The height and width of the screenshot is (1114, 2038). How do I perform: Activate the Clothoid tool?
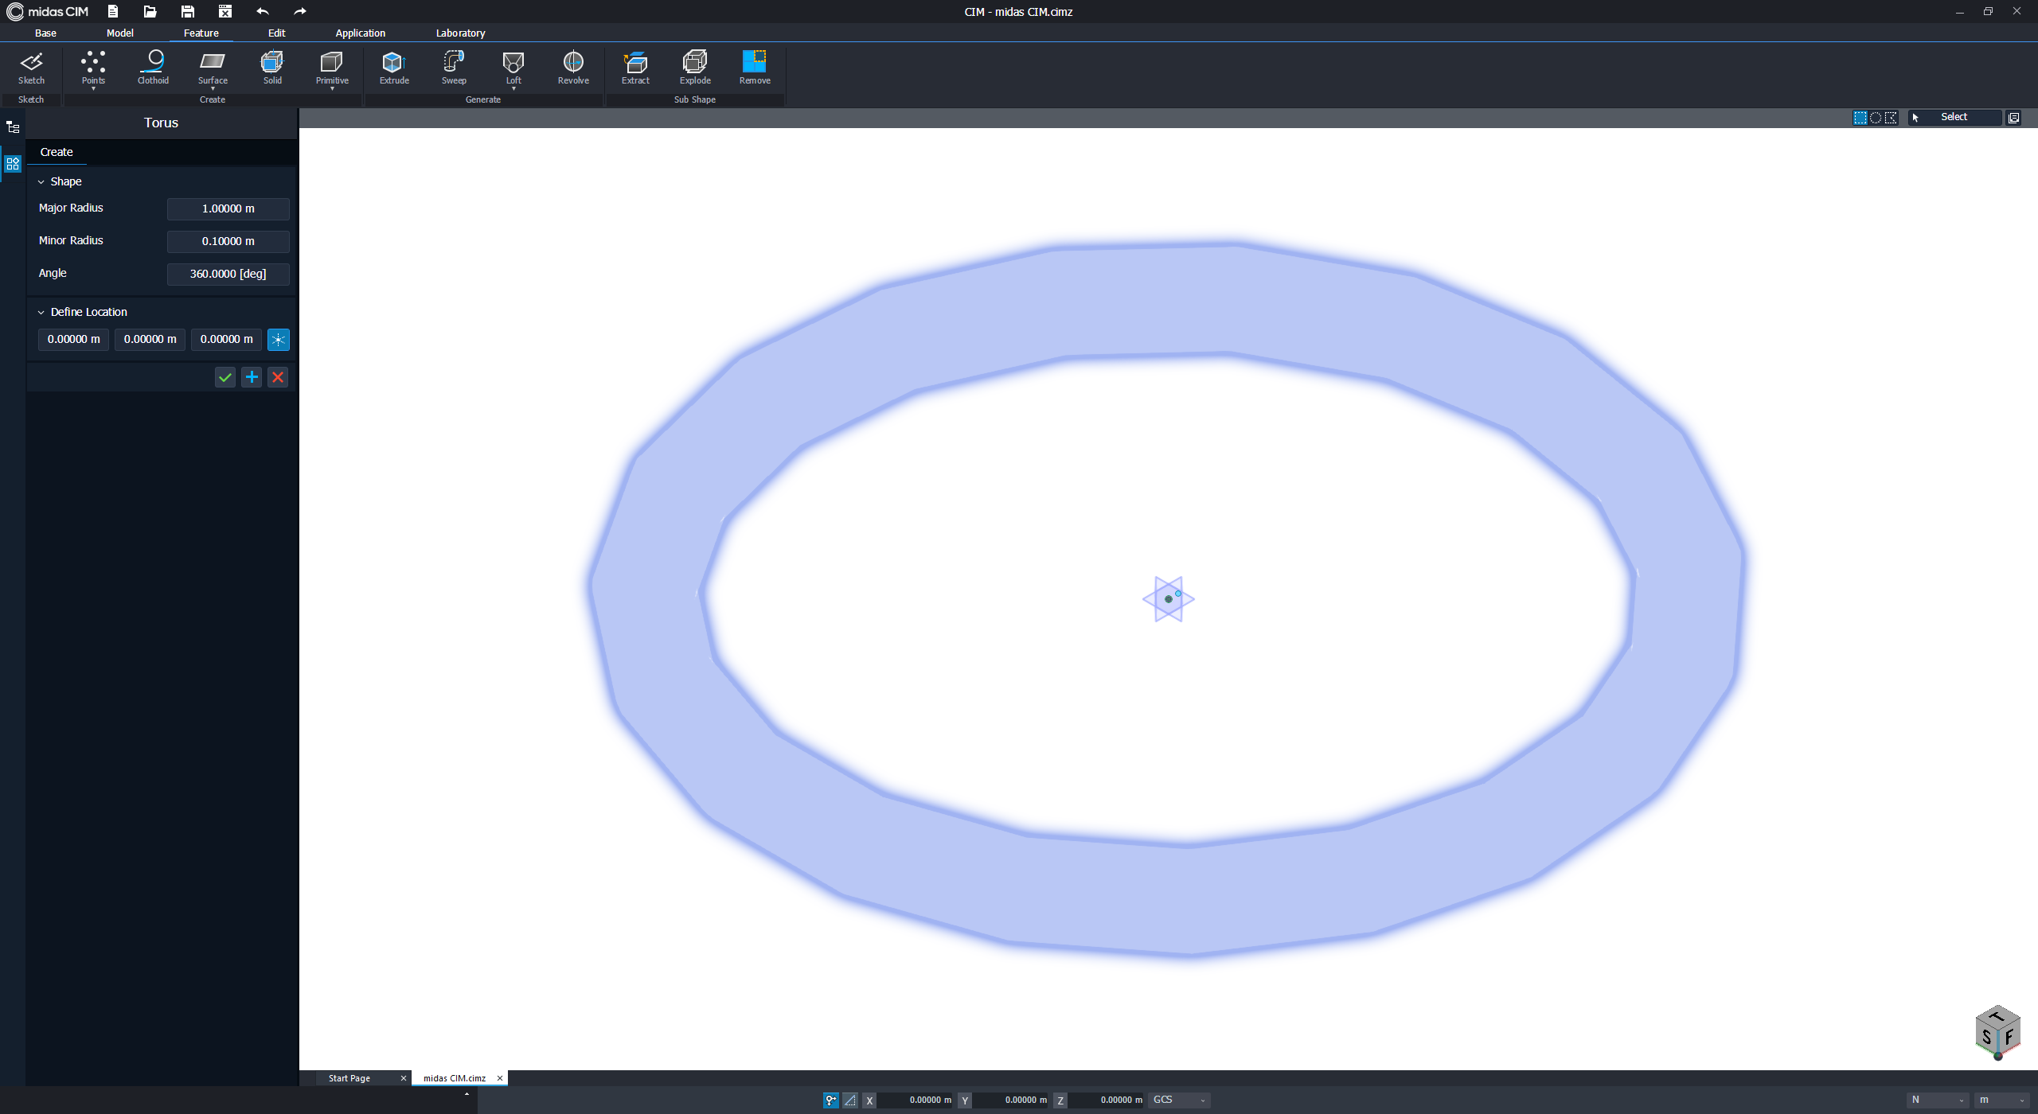(153, 67)
